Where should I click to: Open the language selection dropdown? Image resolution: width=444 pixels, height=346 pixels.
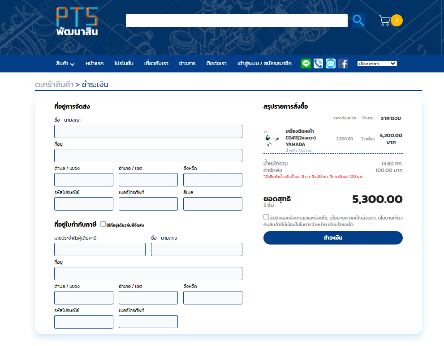click(x=377, y=63)
